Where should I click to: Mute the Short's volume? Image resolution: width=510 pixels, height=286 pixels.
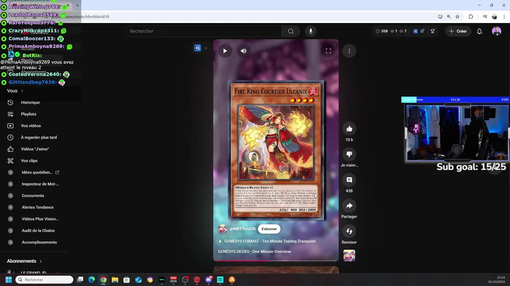pyautogui.click(x=243, y=51)
